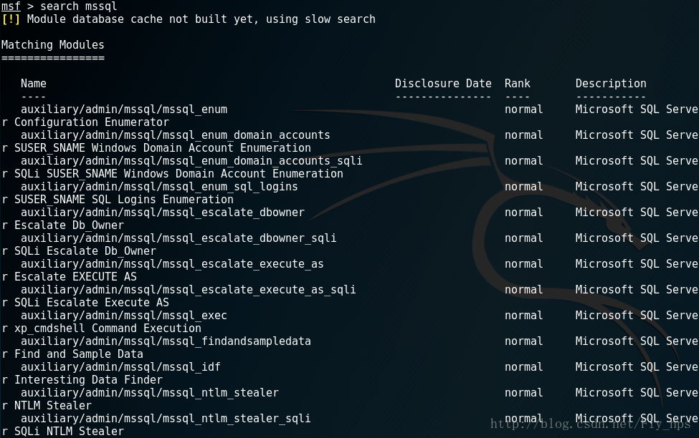Viewport: 699px width, 438px height.
Task: Click the yellow [!] warning marker
Action: click(11, 19)
